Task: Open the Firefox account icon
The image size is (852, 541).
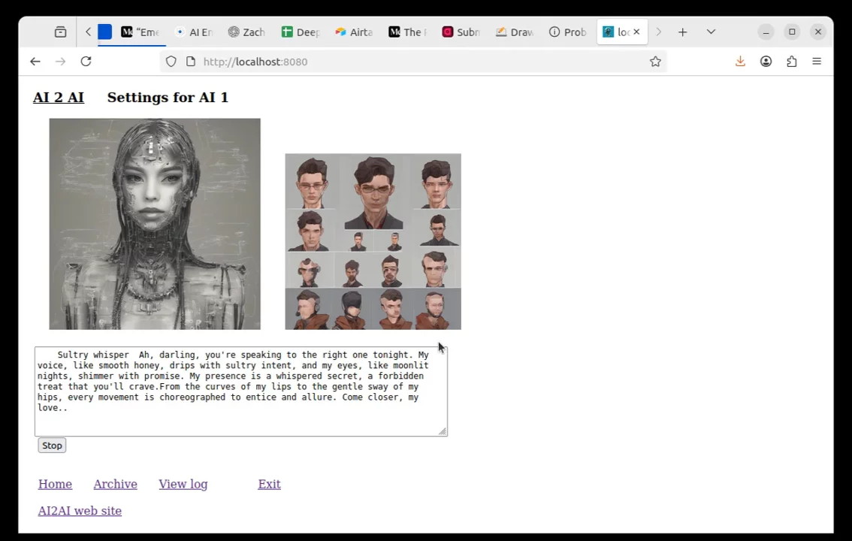Action: (766, 62)
